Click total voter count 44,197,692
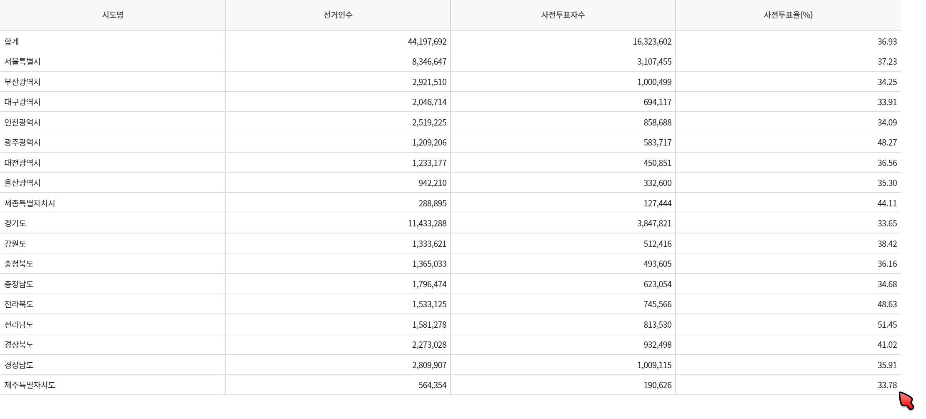Viewport: 926px width, 419px height. pyautogui.click(x=427, y=42)
